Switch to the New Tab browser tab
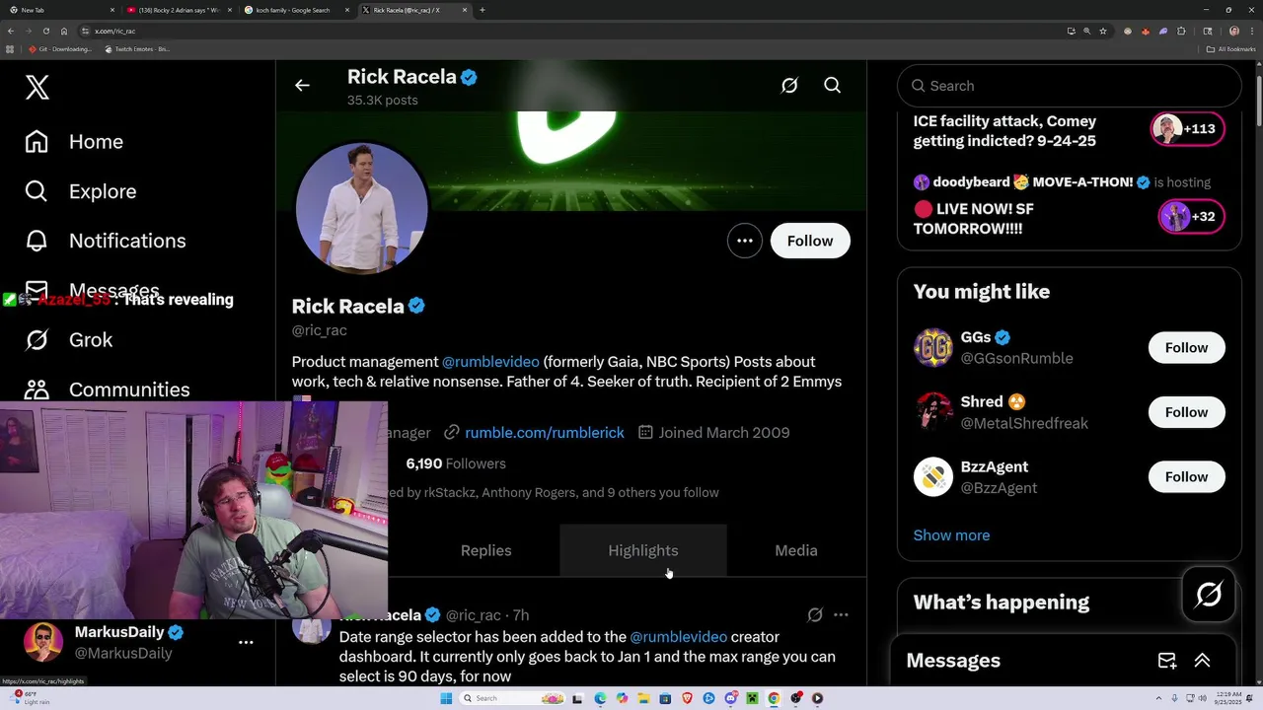 (59, 10)
